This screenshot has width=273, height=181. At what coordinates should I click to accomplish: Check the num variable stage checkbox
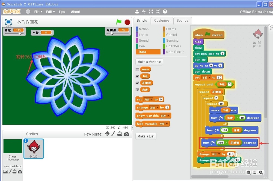pyautogui.click(x=137, y=69)
